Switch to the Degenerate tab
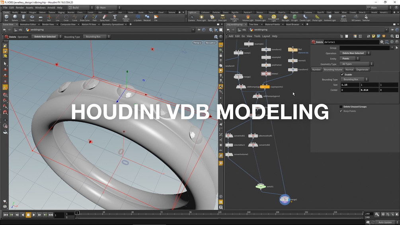The height and width of the screenshot is (225, 400). [x=362, y=69]
